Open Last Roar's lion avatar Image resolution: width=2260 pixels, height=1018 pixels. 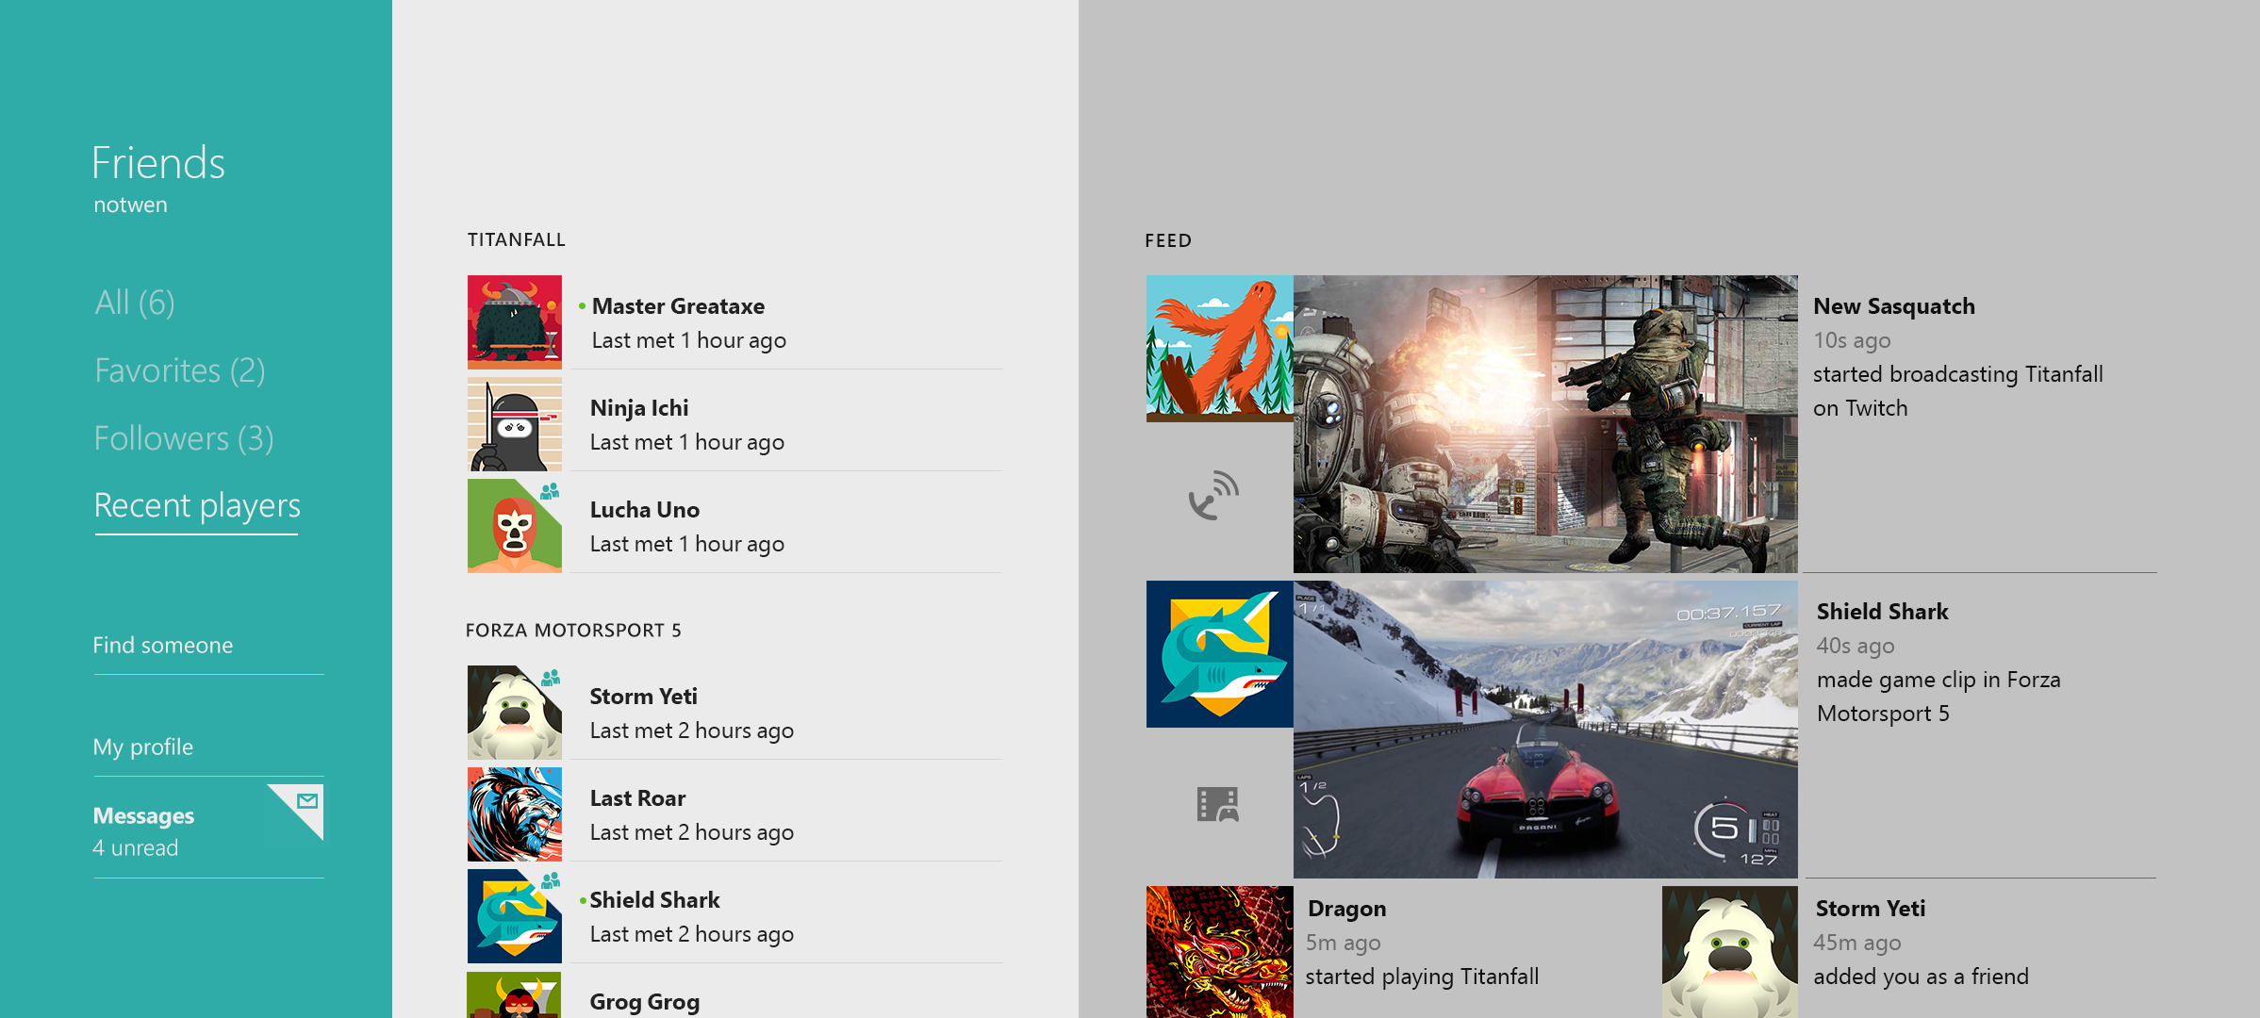(x=515, y=814)
